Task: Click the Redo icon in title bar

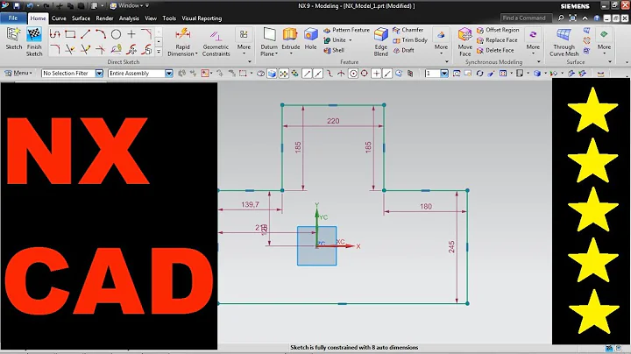Action: (46, 5)
